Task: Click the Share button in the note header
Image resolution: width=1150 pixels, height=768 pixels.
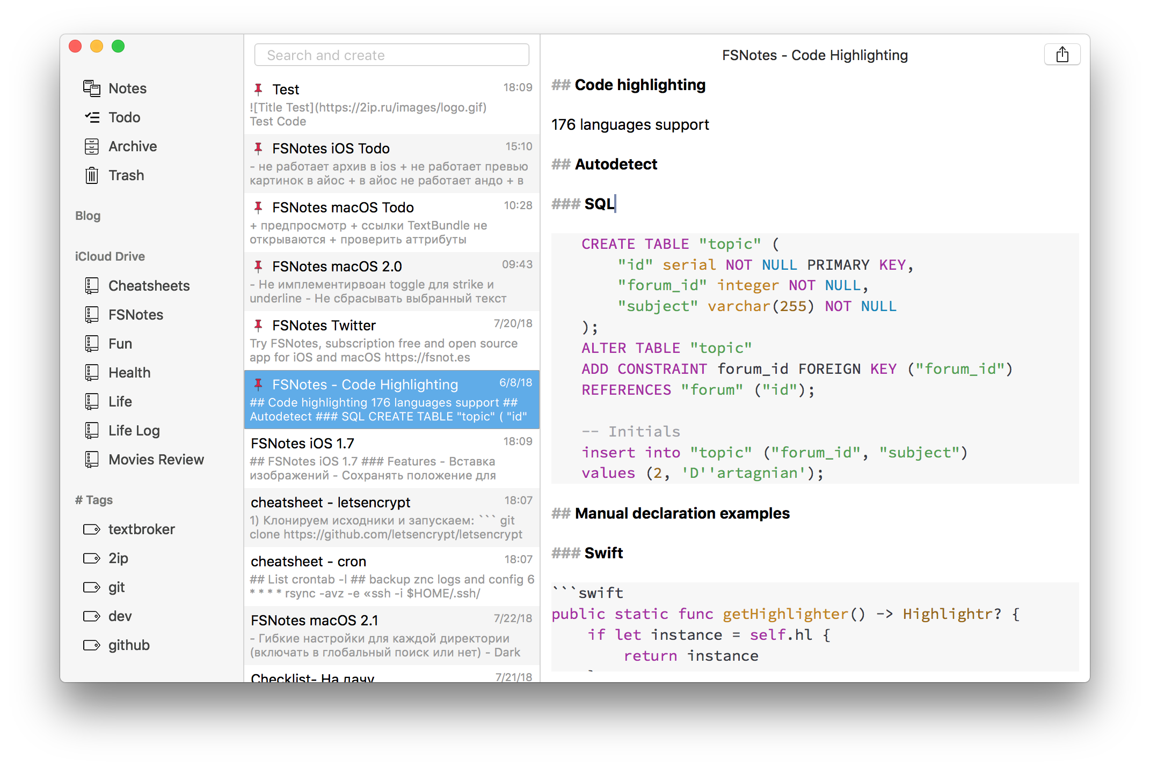Action: pos(1062,55)
